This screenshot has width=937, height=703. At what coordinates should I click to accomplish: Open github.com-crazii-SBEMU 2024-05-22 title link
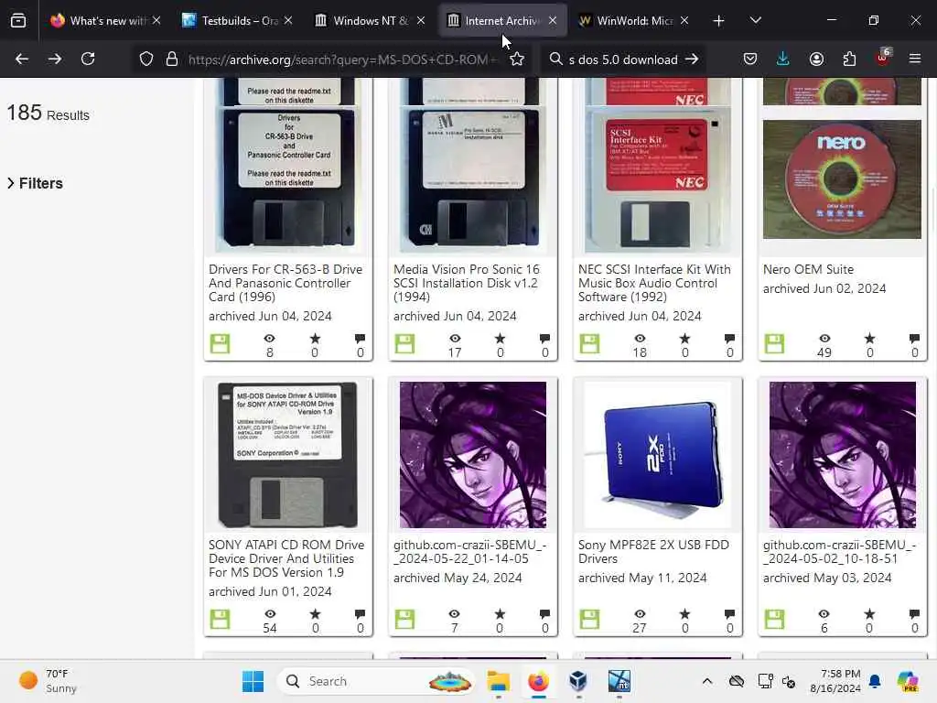(x=469, y=552)
